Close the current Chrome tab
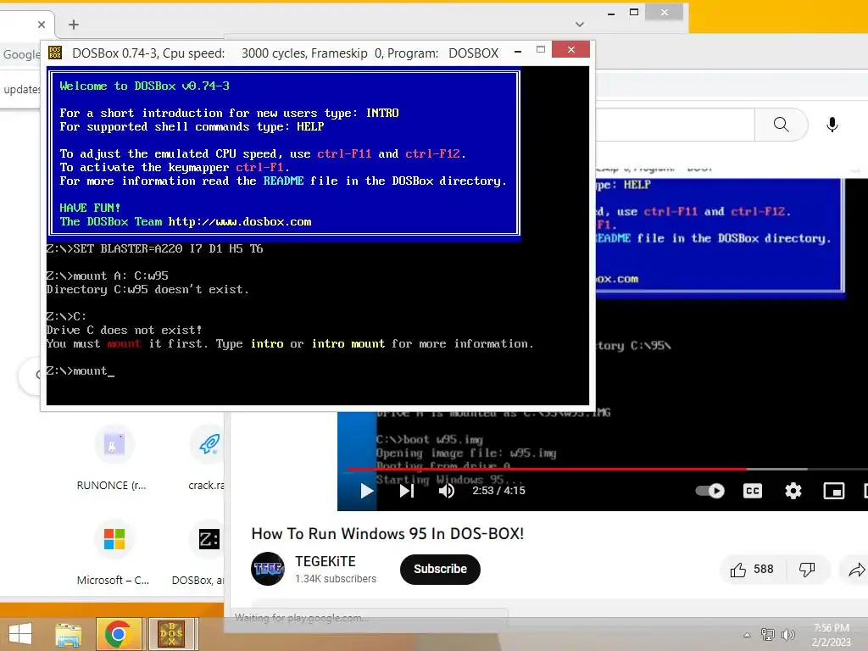The image size is (868, 651). coord(42,25)
